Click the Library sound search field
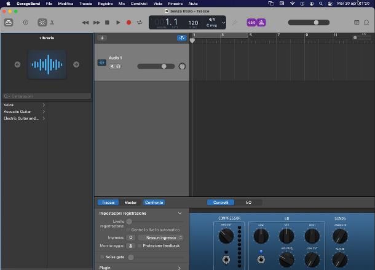This screenshot has height=270, width=375. (x=47, y=96)
